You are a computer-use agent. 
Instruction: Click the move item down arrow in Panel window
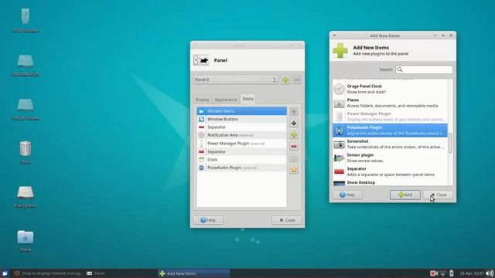click(x=294, y=124)
